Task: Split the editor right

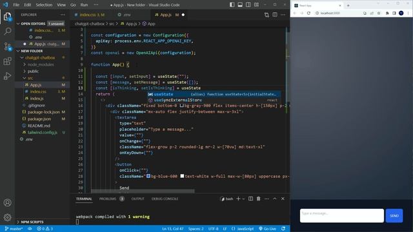Action: 275,15
